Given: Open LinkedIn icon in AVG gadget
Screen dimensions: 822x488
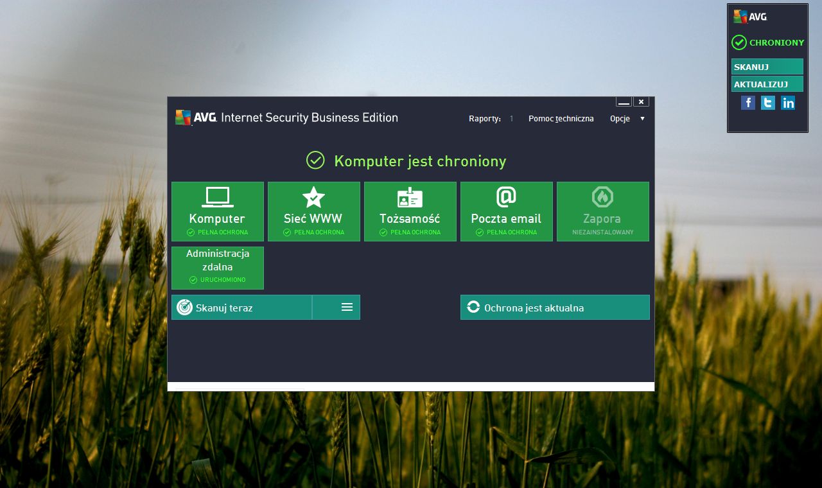Looking at the screenshot, I should 788,103.
